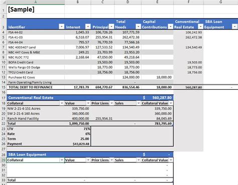This screenshot has height=185, width=238.
Task: Open the Principal column filter dropdown
Action: tap(111, 27)
